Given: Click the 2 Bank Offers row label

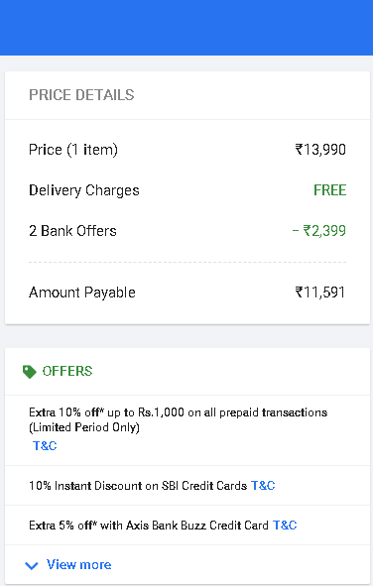Looking at the screenshot, I should point(72,231).
